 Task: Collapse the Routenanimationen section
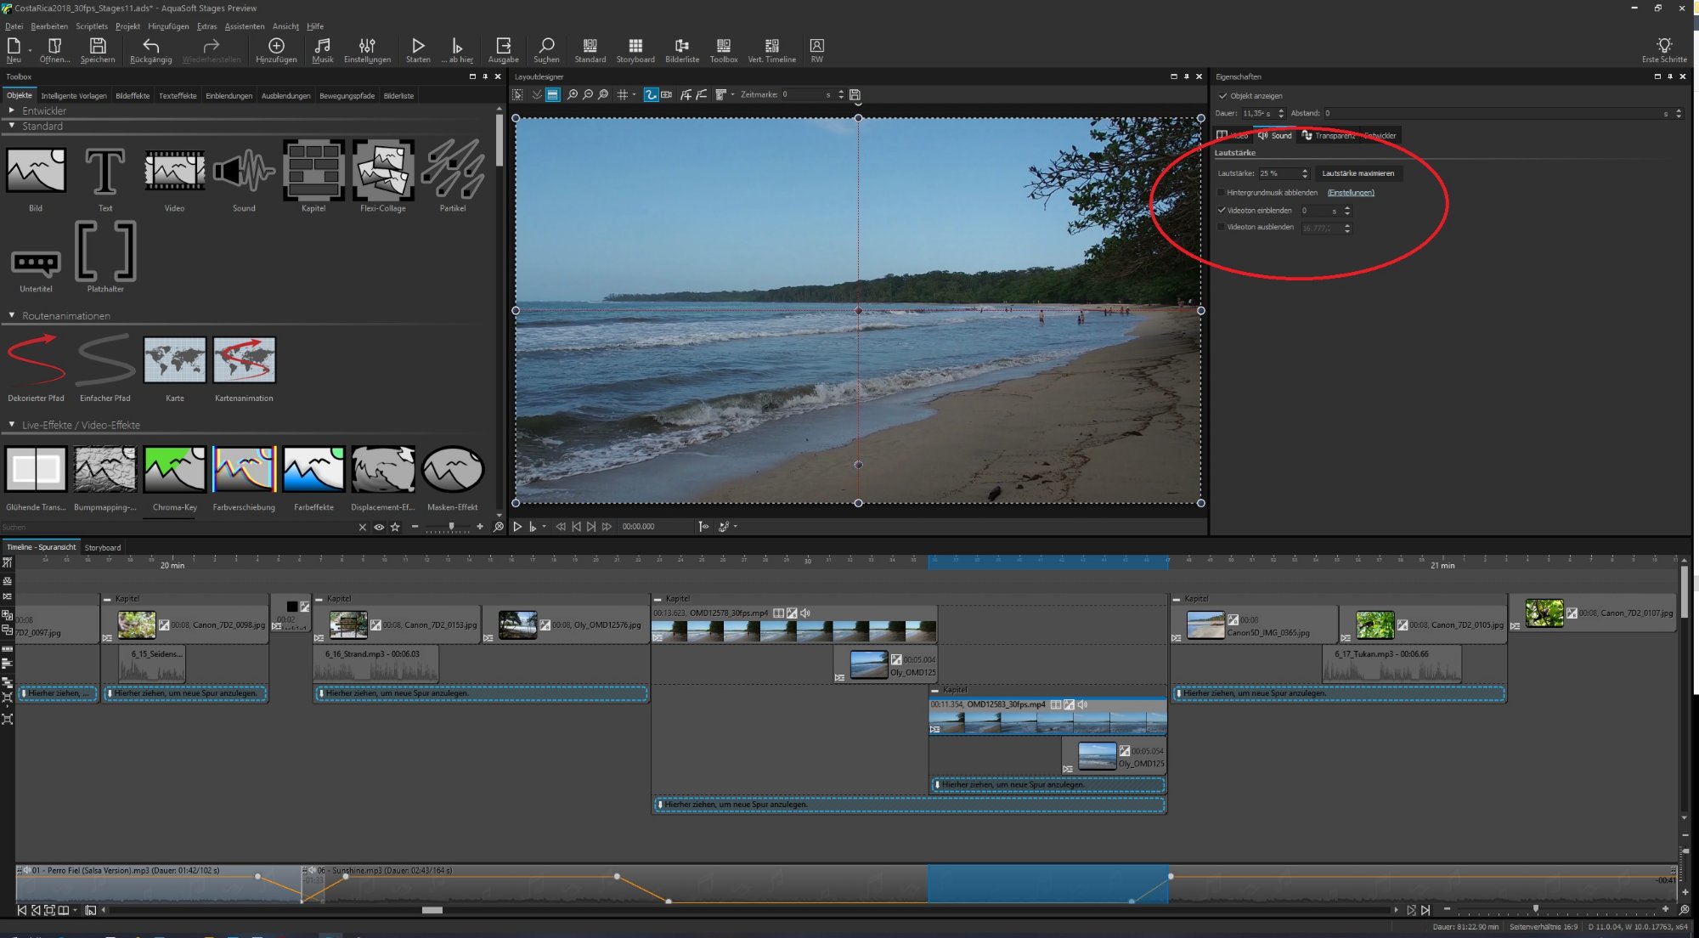12,316
